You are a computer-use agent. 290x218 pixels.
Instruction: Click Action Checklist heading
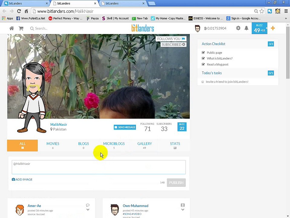[x=214, y=44]
